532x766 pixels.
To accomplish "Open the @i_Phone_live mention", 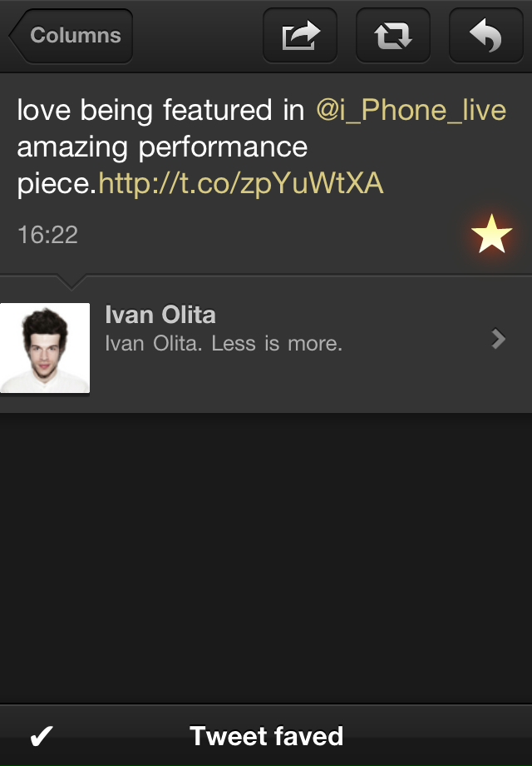I will (411, 110).
